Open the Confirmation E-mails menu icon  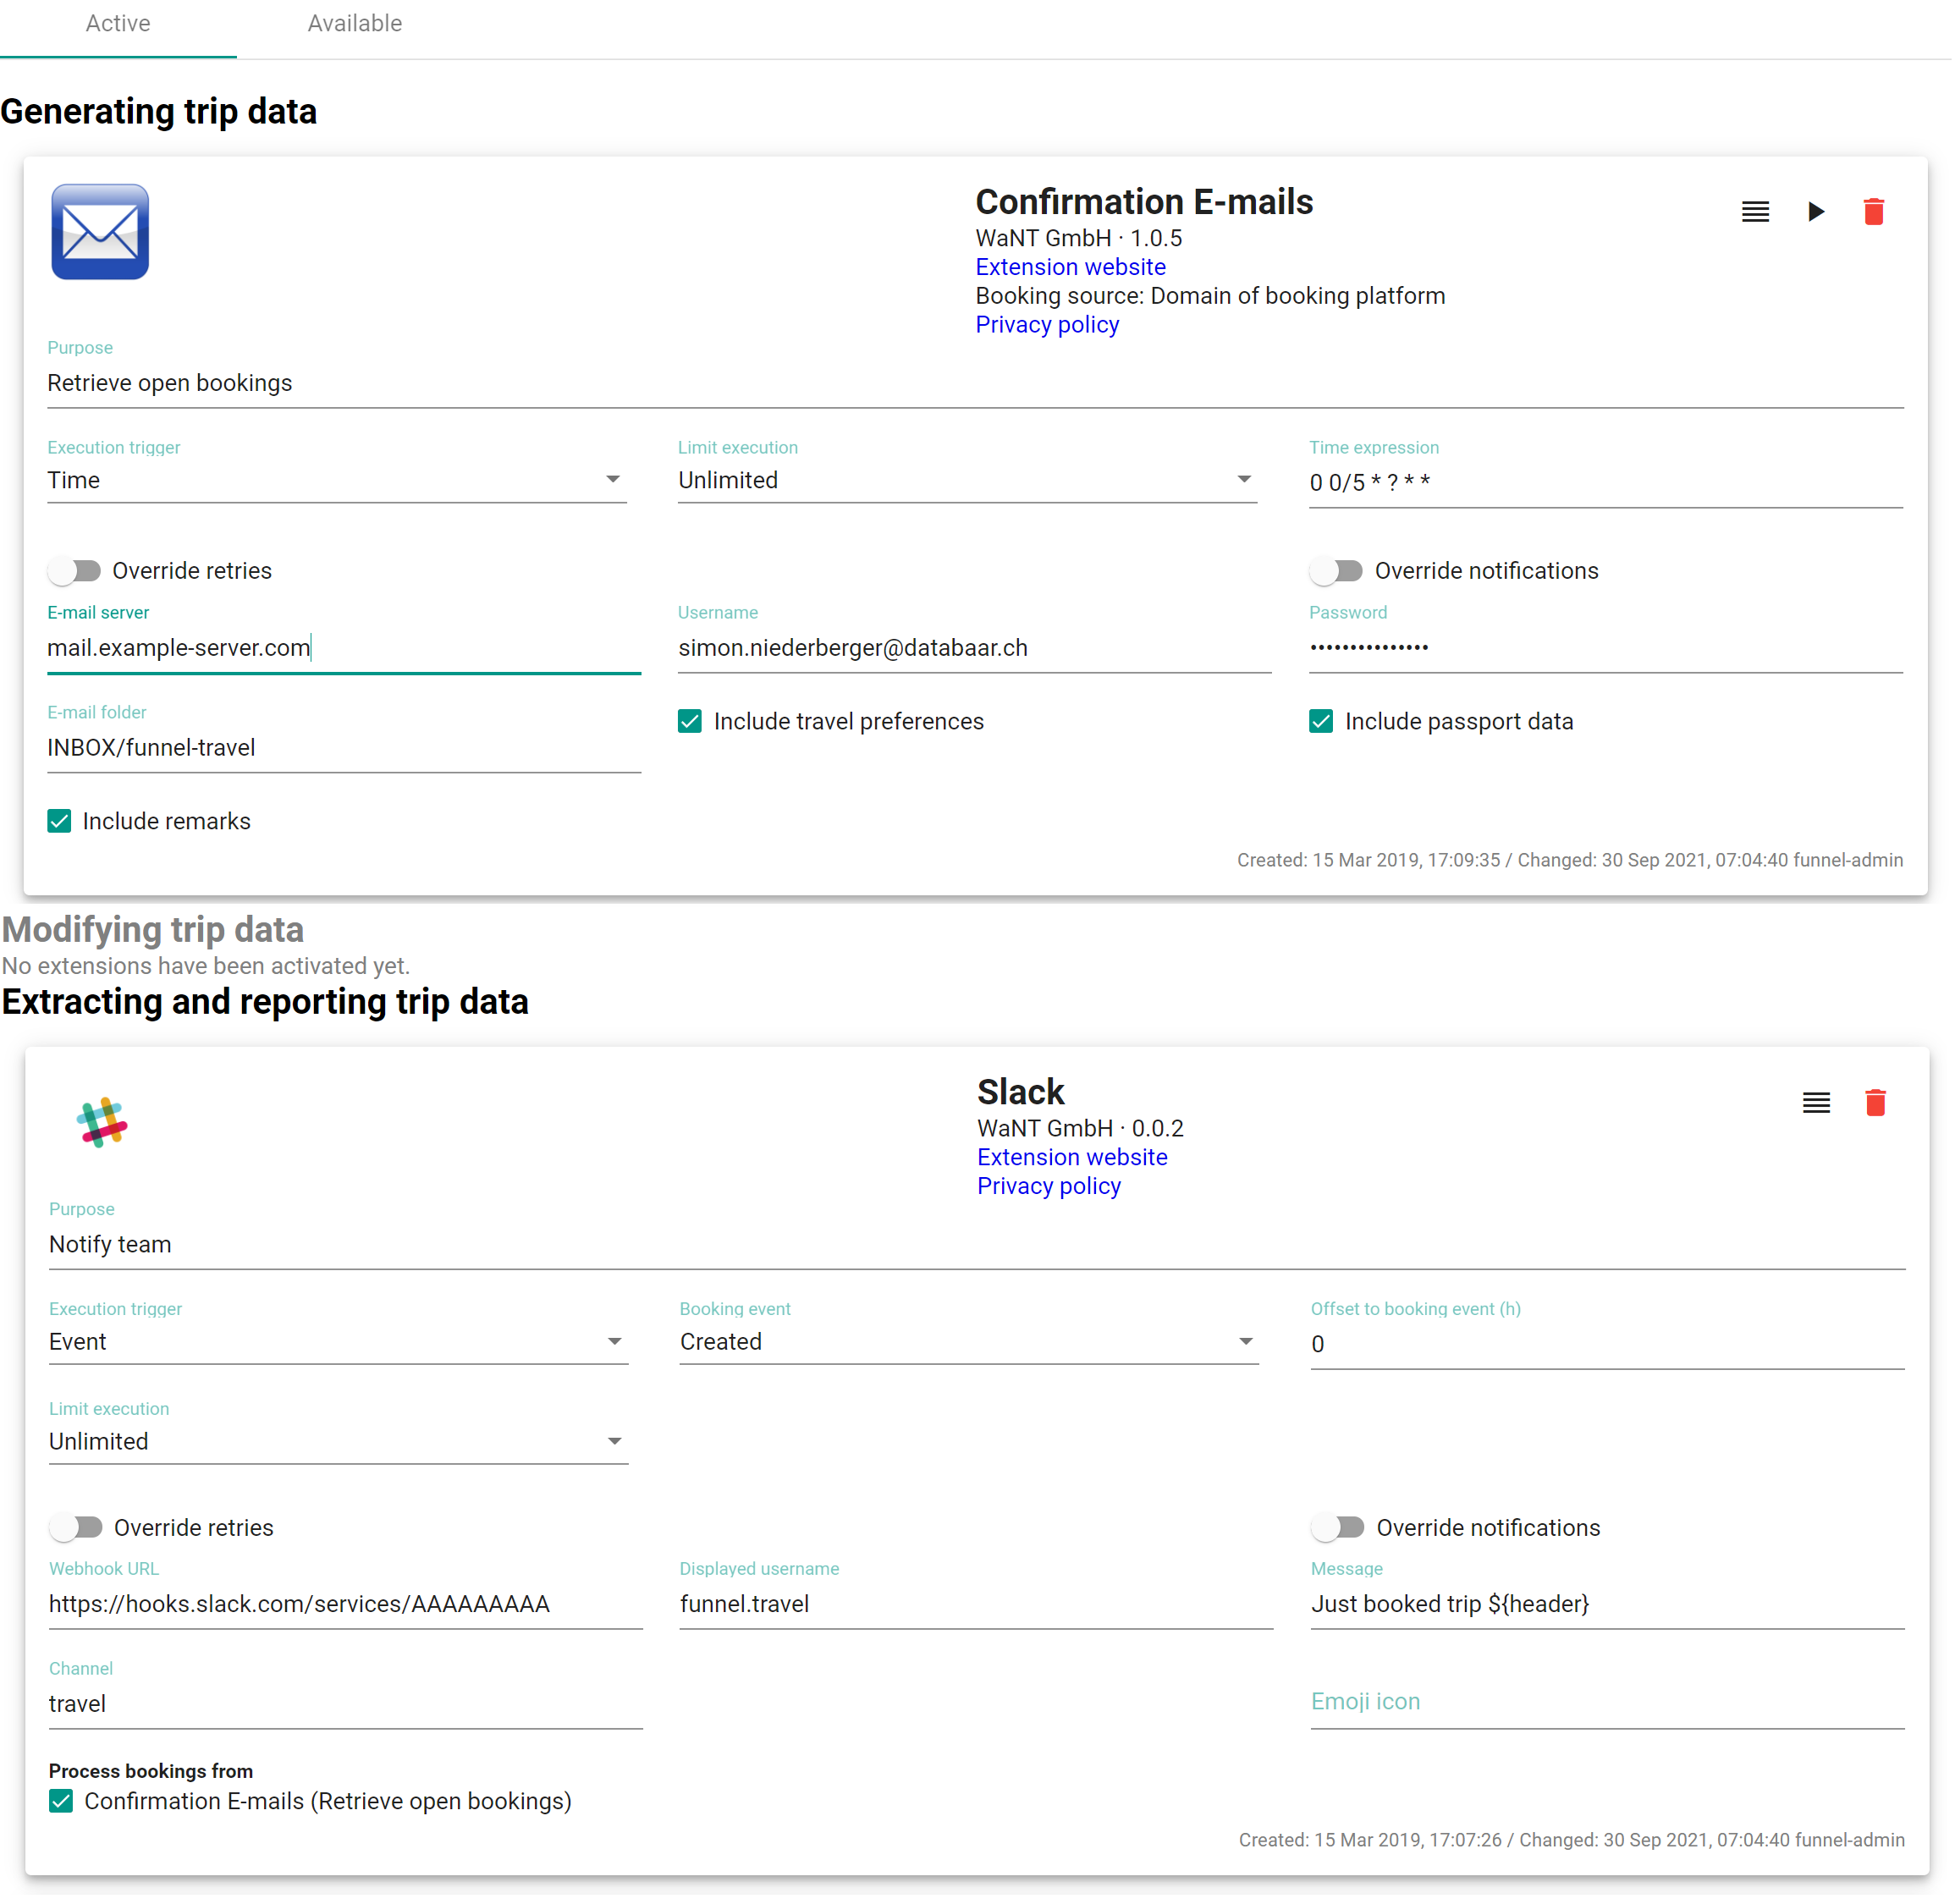coord(1757,212)
